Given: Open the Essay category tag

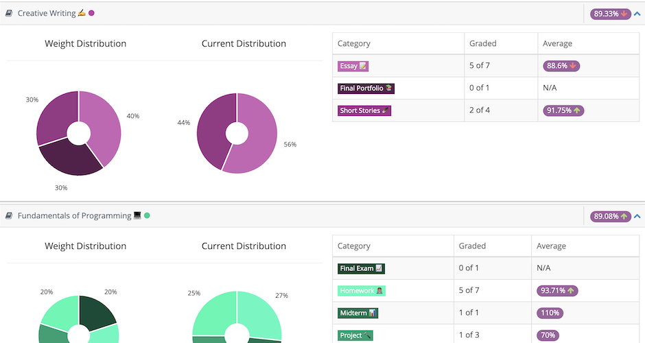Looking at the screenshot, I should click(x=353, y=67).
